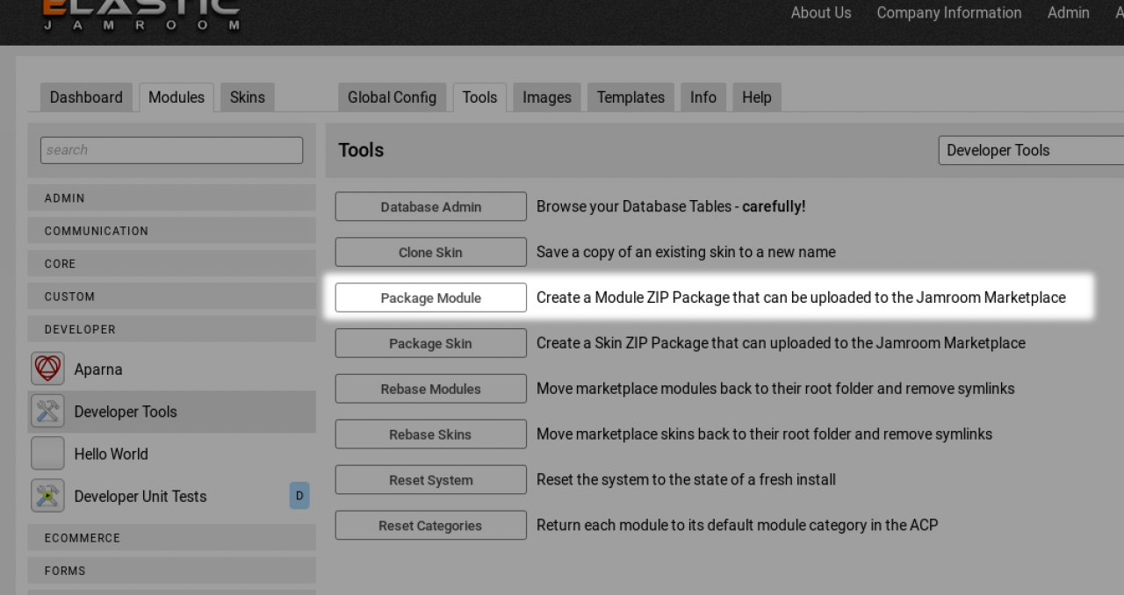This screenshot has height=595, width=1124.
Task: Open Company Information in top navigation
Action: (x=948, y=13)
